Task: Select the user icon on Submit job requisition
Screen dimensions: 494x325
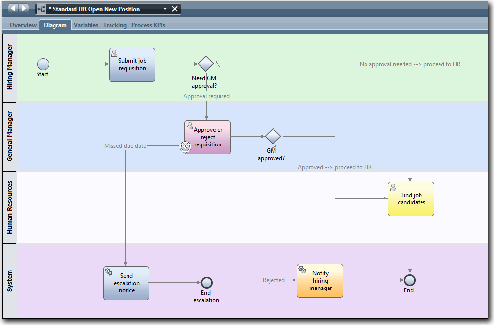Action: [x=114, y=53]
